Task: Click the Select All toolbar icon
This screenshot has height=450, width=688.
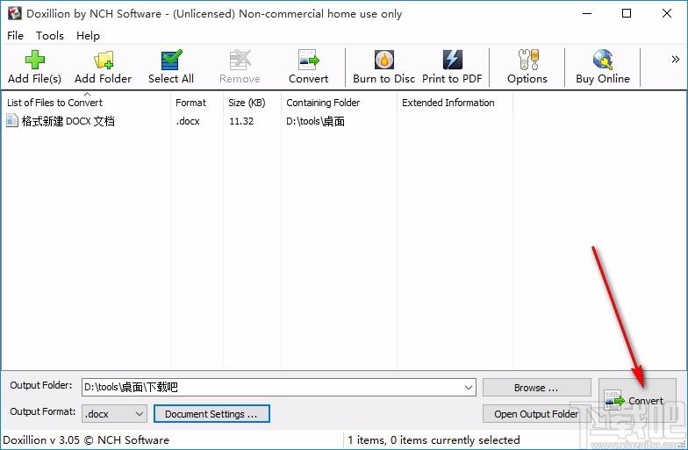Action: (171, 60)
